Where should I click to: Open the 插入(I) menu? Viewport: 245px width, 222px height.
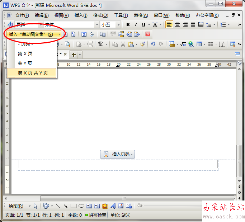tap(81, 15)
